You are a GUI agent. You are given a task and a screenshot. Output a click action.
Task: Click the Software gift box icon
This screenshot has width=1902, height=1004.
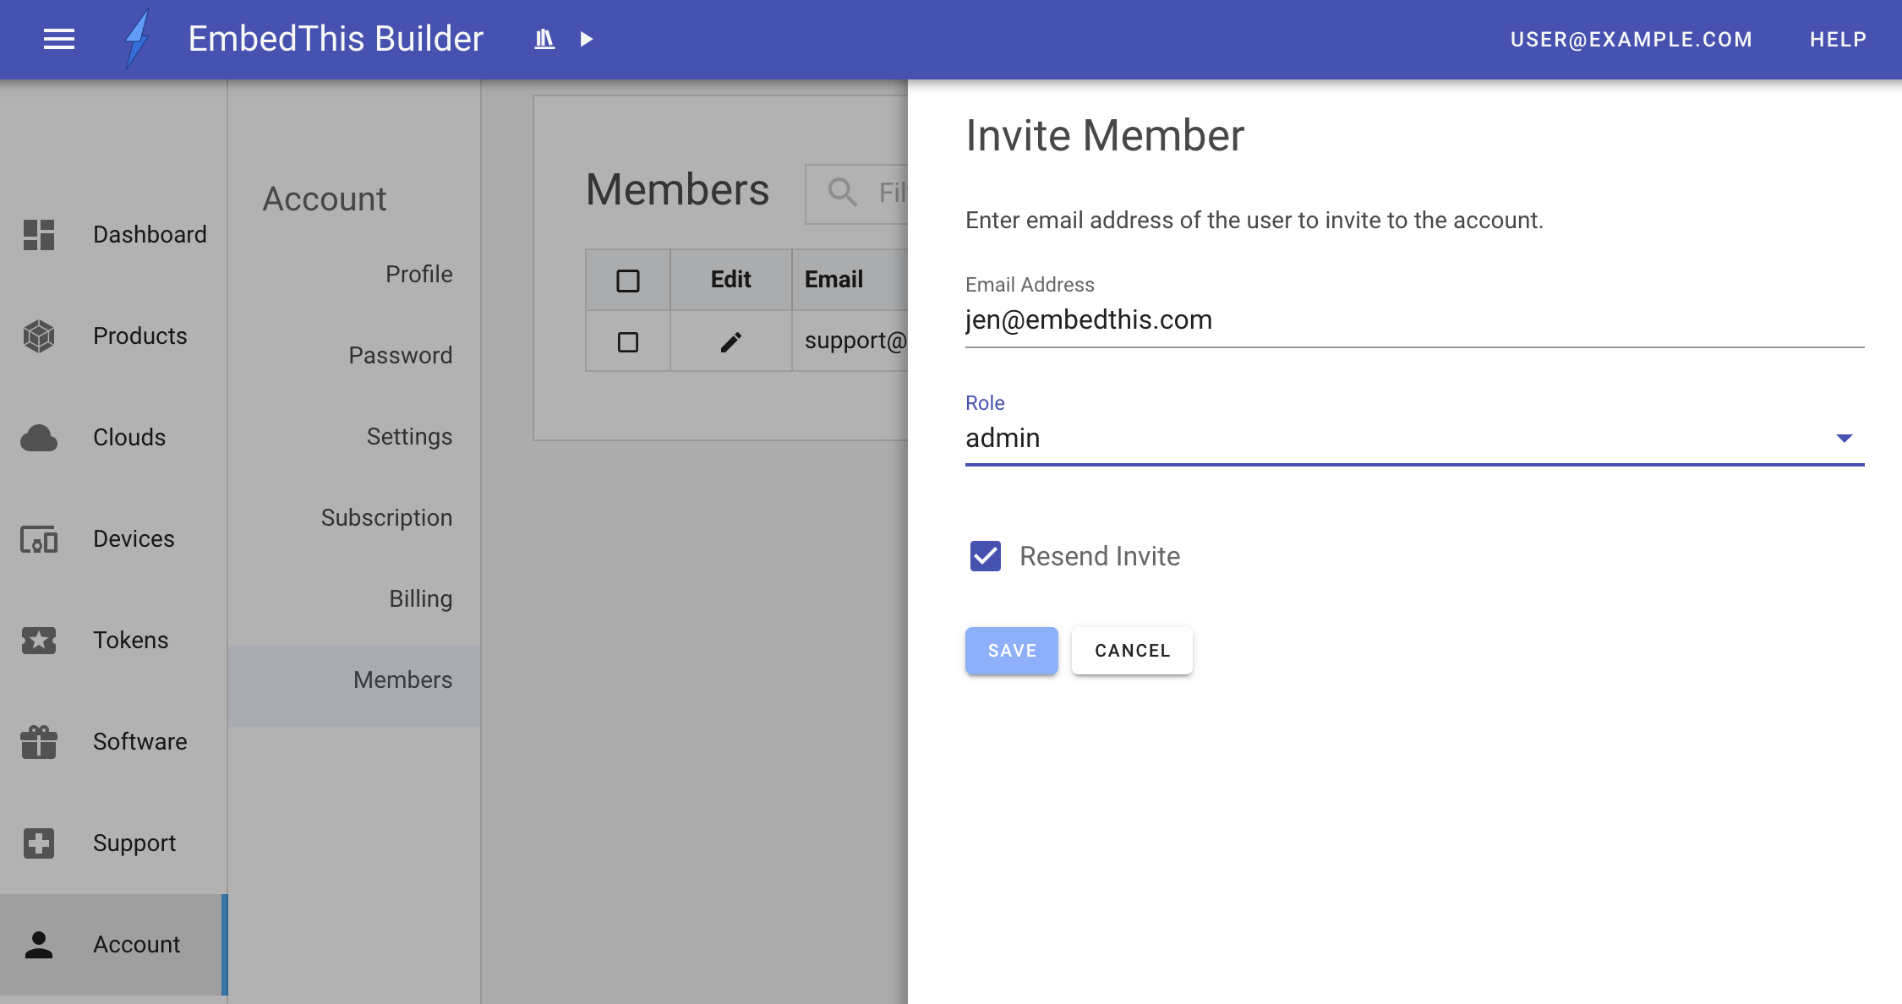[39, 742]
